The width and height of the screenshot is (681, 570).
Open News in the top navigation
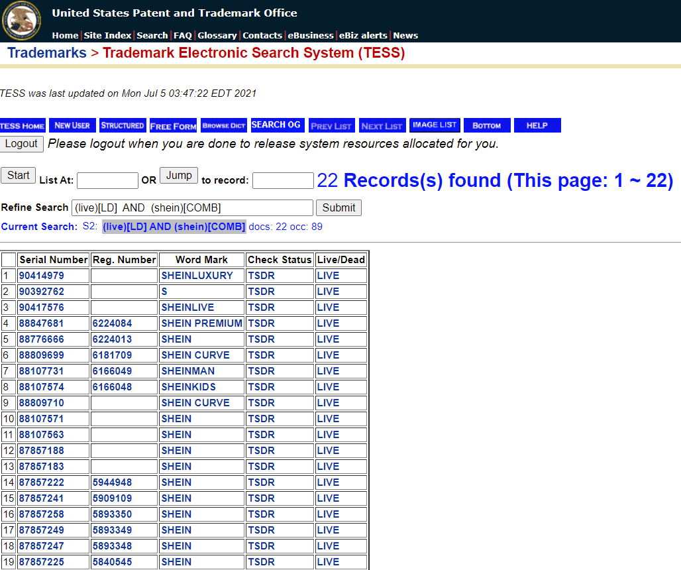tap(405, 35)
